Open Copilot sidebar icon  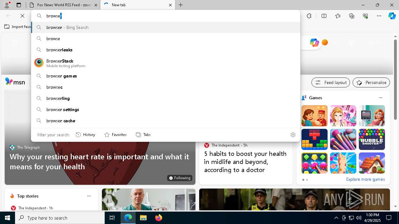point(392,16)
